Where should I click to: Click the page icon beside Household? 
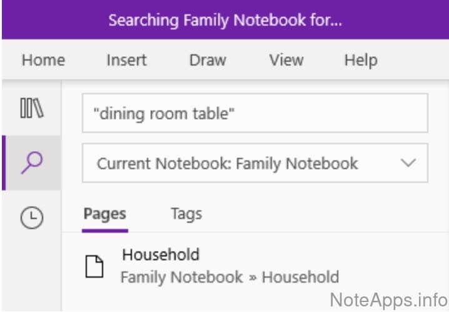pyautogui.click(x=94, y=266)
